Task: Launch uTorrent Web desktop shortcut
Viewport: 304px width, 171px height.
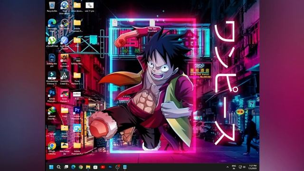Action: point(52,42)
